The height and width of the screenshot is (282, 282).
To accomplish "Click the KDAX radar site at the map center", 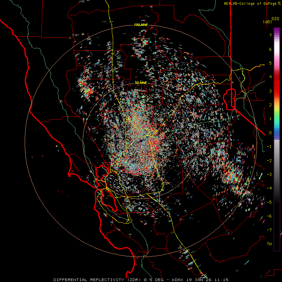I will pos(141,141).
